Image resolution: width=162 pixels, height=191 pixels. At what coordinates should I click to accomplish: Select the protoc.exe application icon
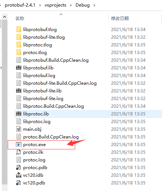[x=19, y=145]
